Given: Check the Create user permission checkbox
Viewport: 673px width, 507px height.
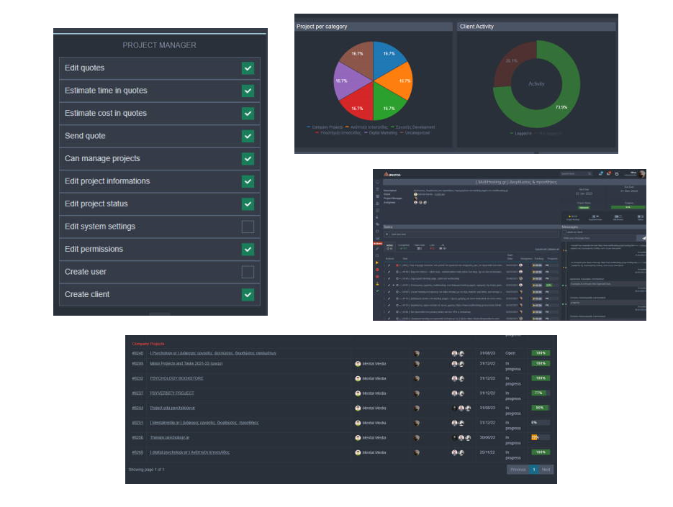Looking at the screenshot, I should (248, 272).
